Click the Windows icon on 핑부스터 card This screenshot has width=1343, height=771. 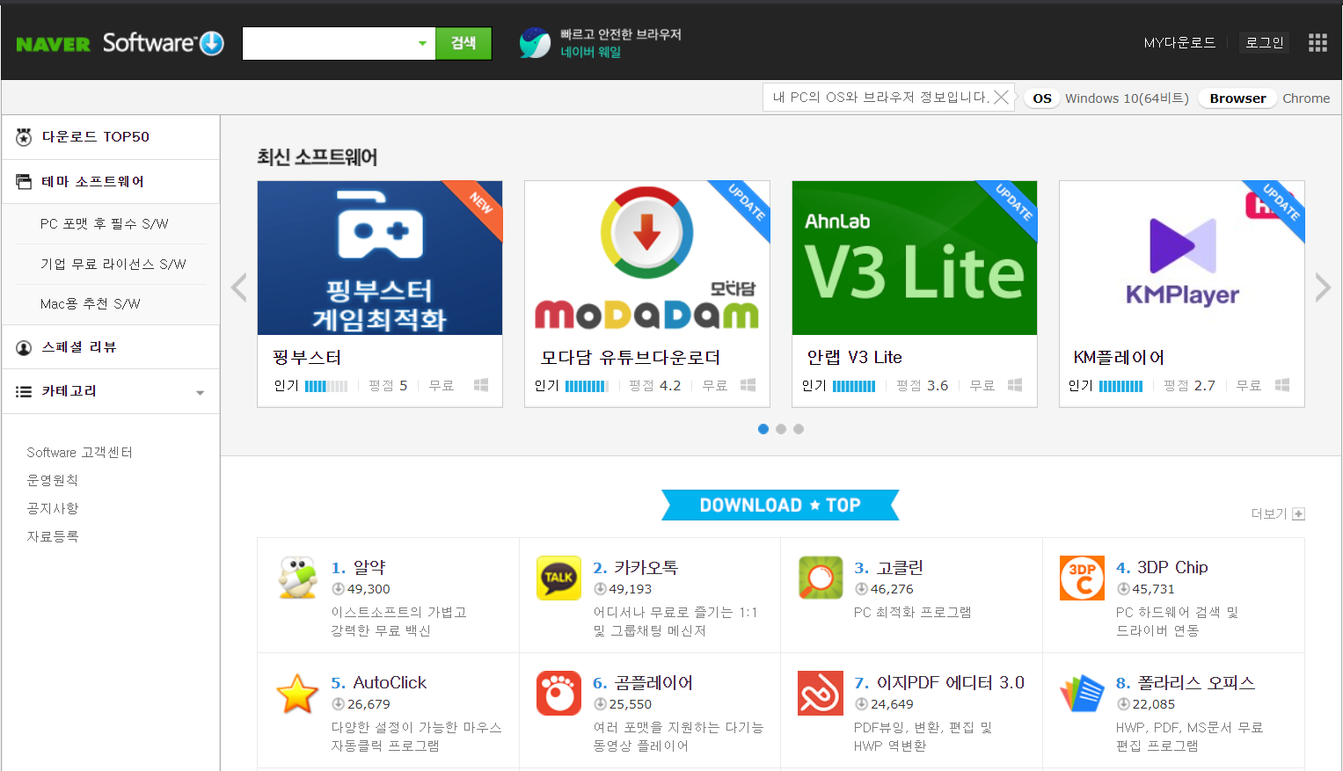pos(481,385)
